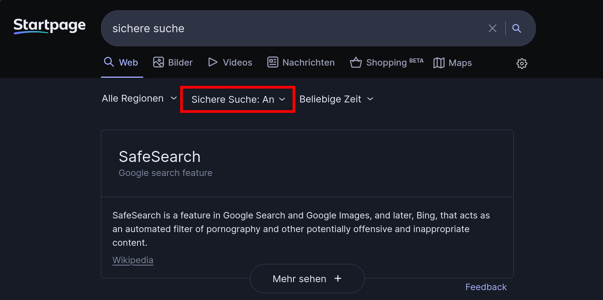Click the magnifying glass search submit icon

pos(516,28)
